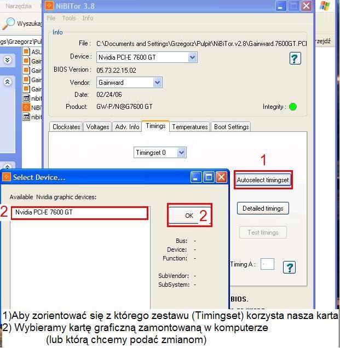
Task: Click the Wyszukaj search icon in Explorer
Action: (x=9, y=24)
